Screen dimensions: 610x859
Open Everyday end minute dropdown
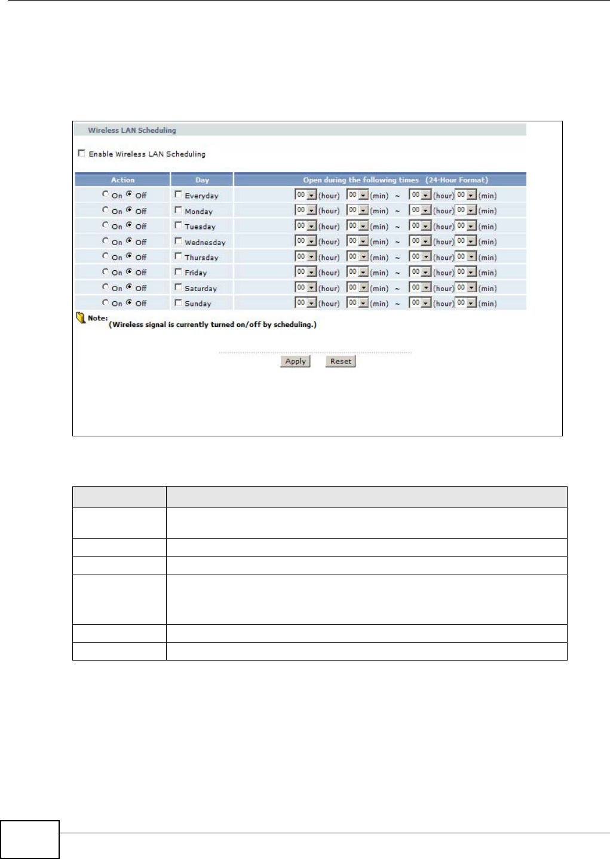point(465,195)
